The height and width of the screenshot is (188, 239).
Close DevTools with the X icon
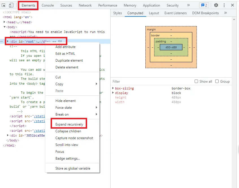232,5
